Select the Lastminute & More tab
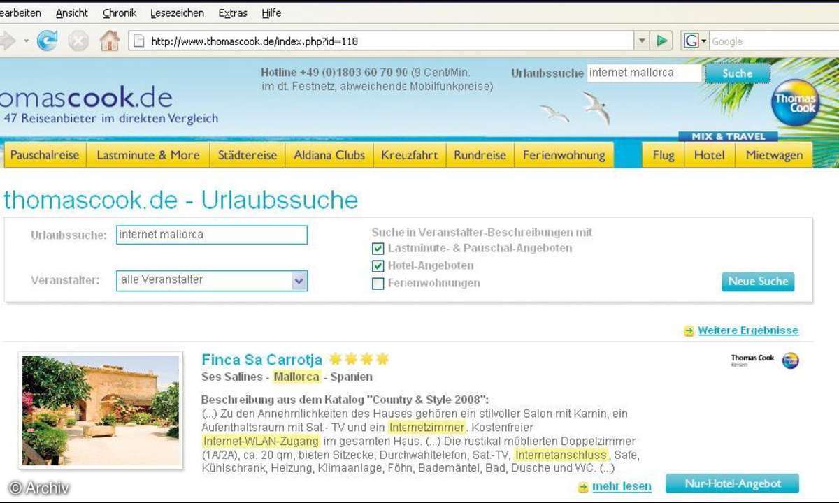 pos(148,155)
